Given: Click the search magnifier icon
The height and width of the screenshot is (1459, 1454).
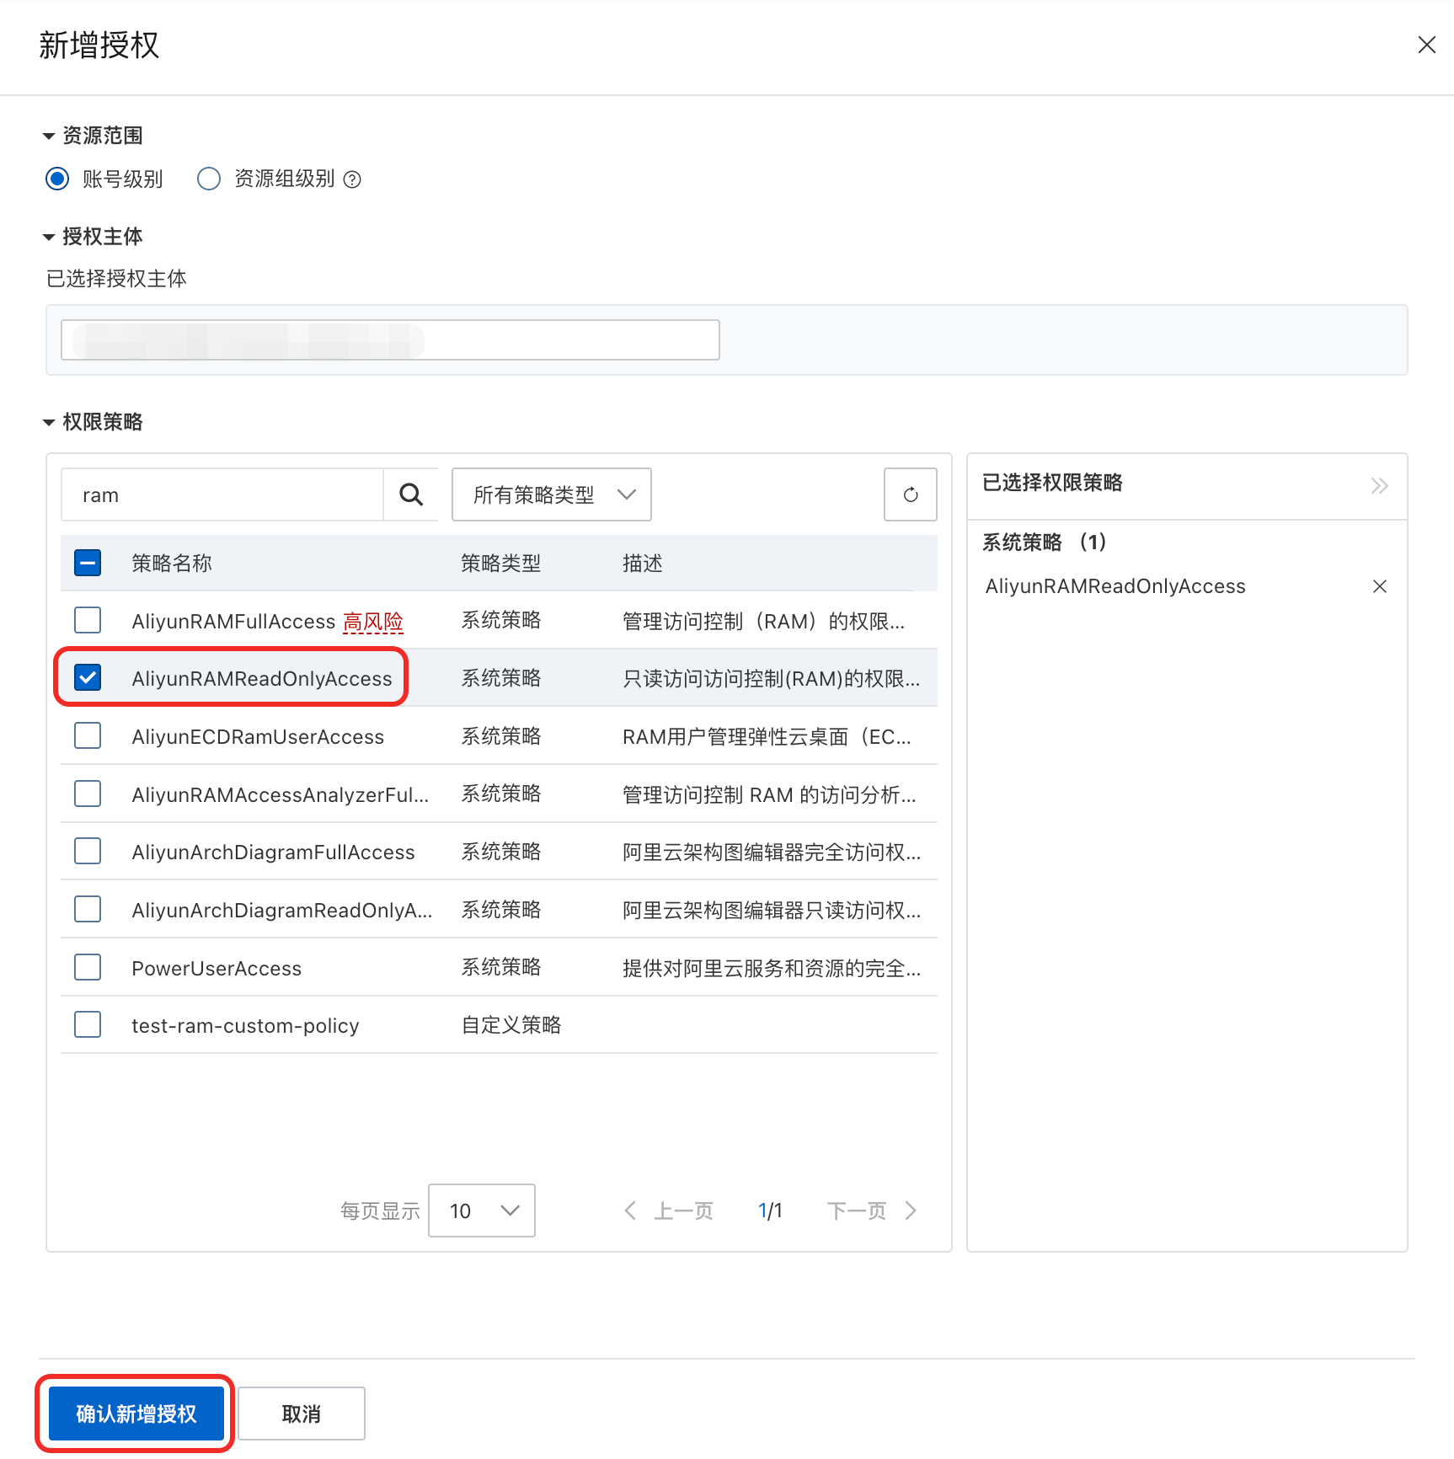Looking at the screenshot, I should pyautogui.click(x=411, y=494).
